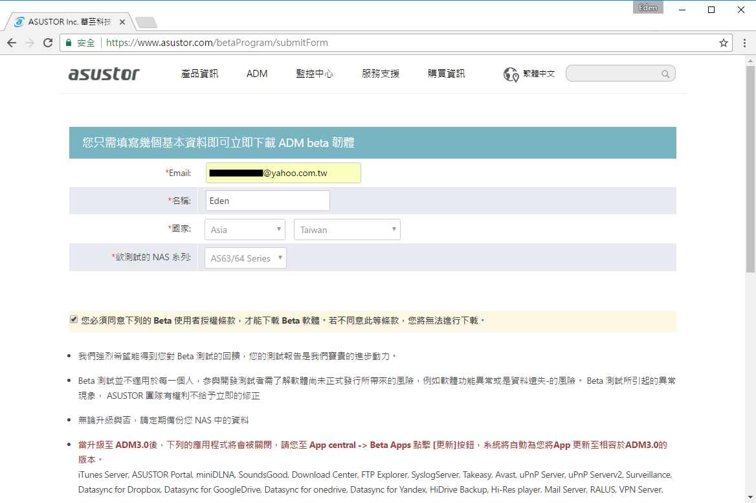
Task: Click the beta firmware download header text
Action: (x=218, y=143)
